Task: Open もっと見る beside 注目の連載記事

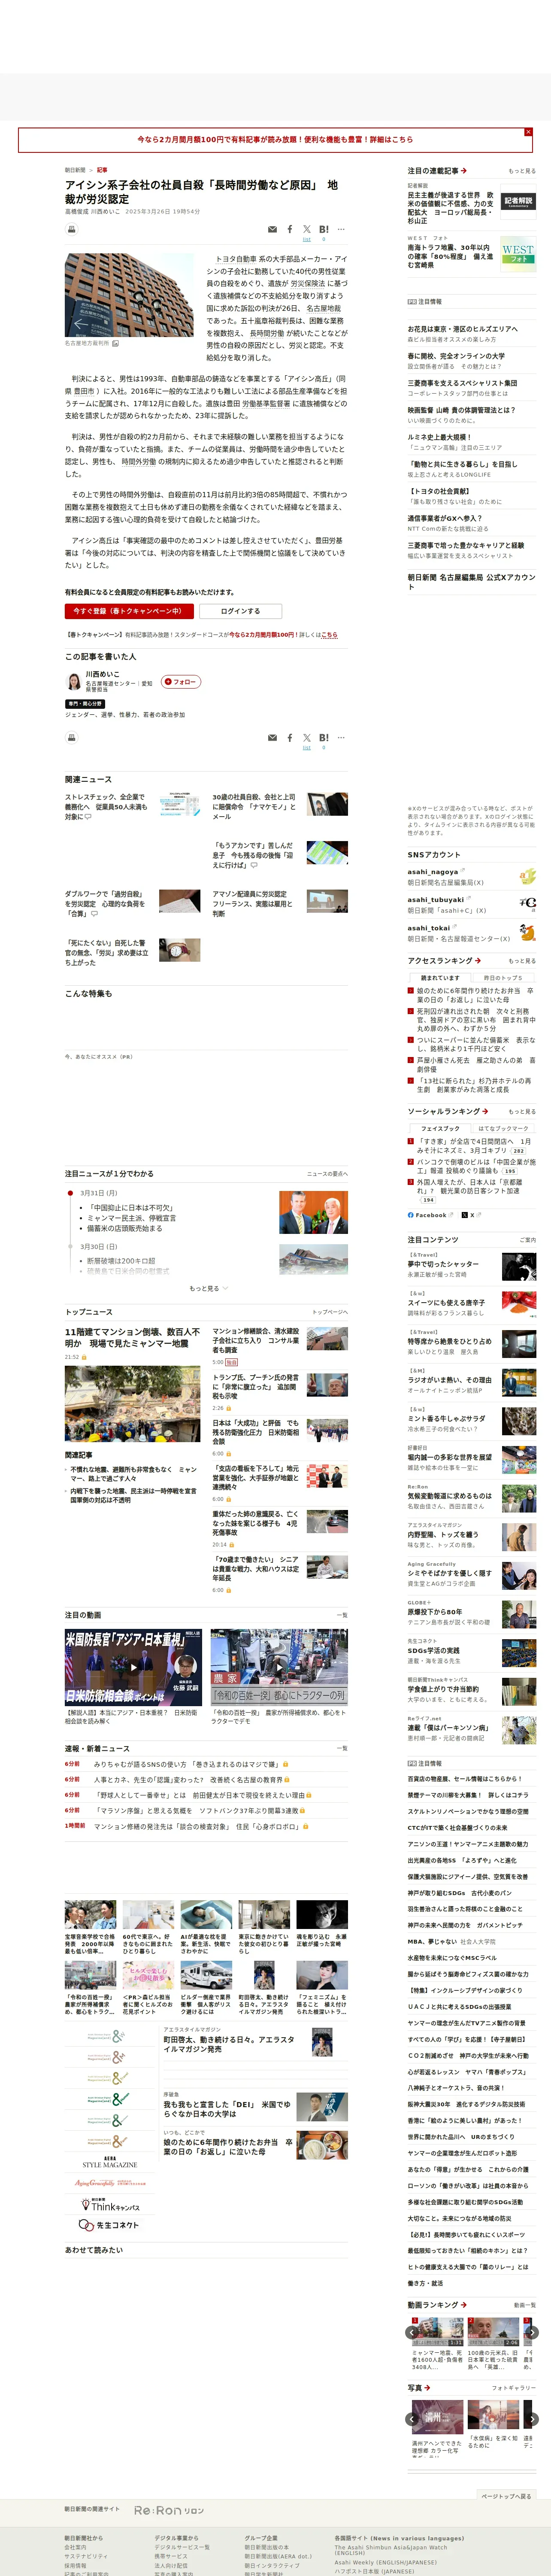Action: 521,171
